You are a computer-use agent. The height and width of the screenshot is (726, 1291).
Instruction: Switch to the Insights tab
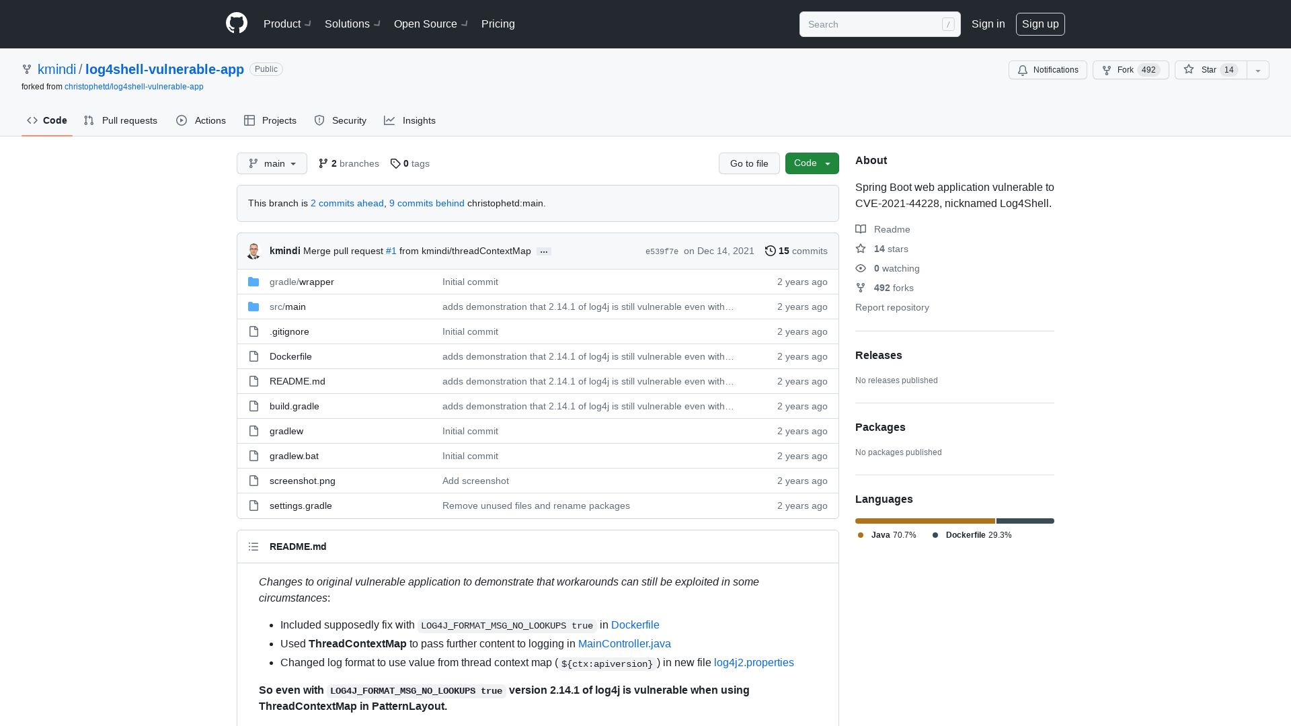coord(409,120)
